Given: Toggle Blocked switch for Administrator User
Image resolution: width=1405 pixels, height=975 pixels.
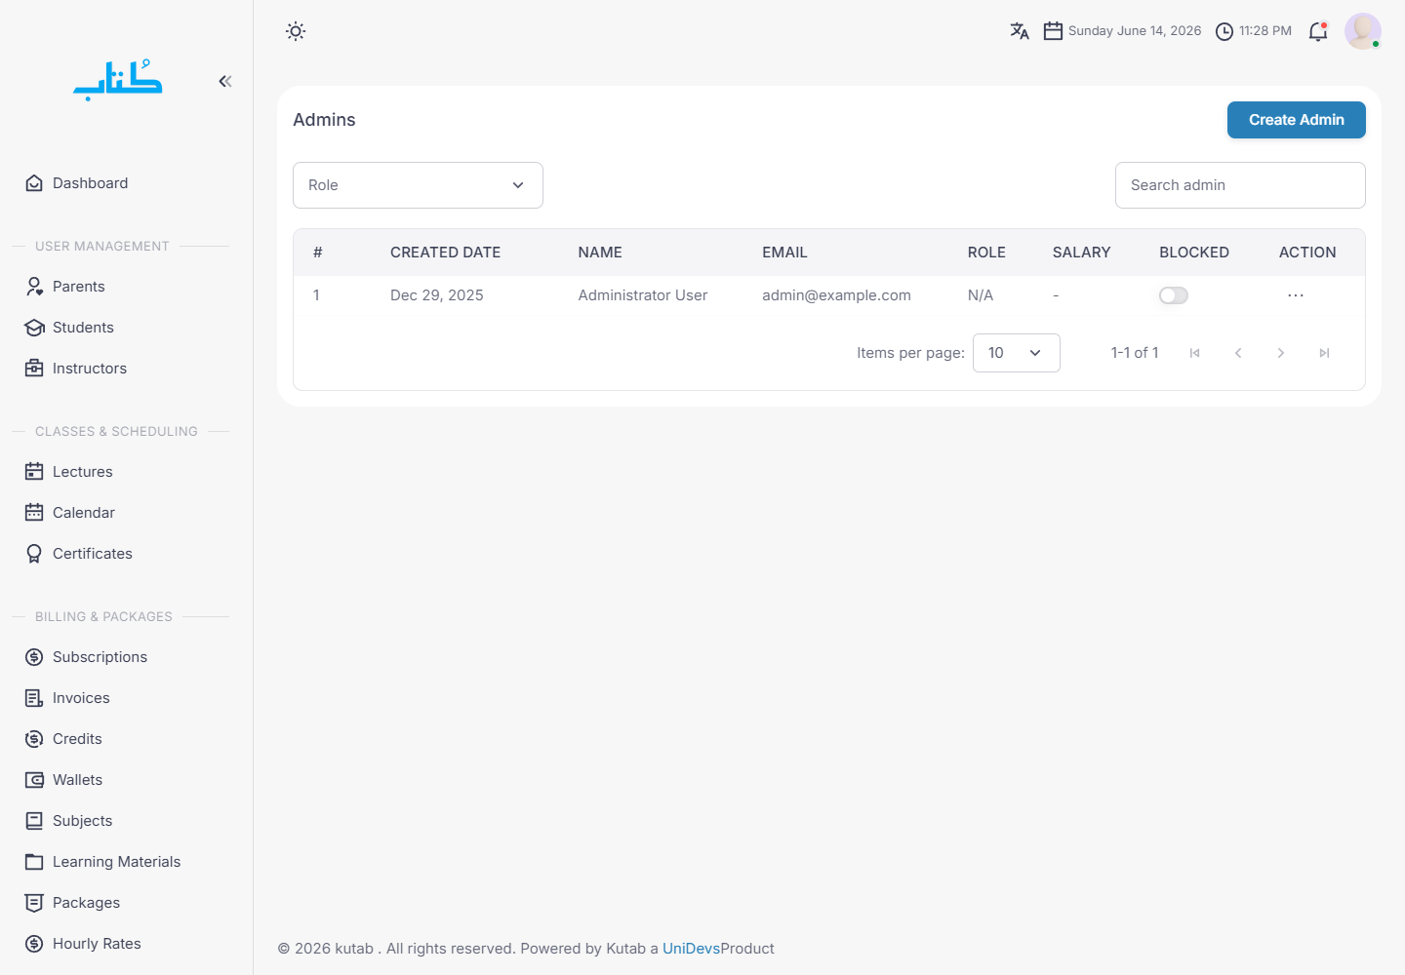Looking at the screenshot, I should click(1174, 295).
